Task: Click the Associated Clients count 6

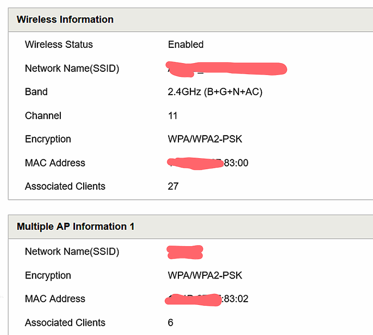Action: [x=170, y=323]
